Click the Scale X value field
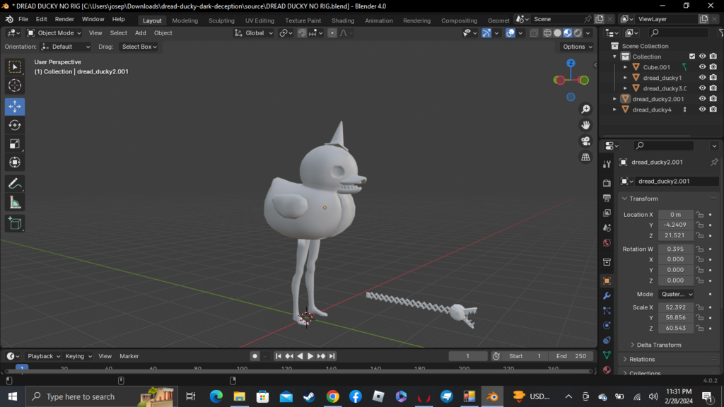 [x=675, y=307]
